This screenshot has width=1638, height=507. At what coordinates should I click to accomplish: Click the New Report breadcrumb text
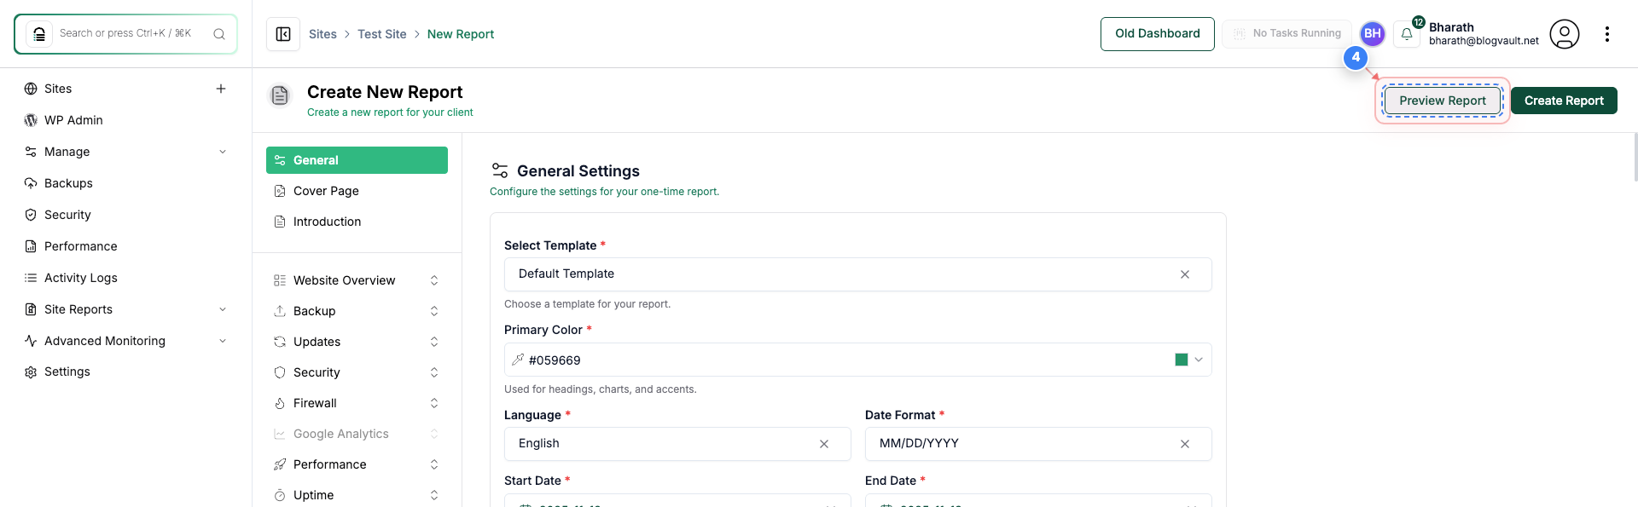pos(461,34)
